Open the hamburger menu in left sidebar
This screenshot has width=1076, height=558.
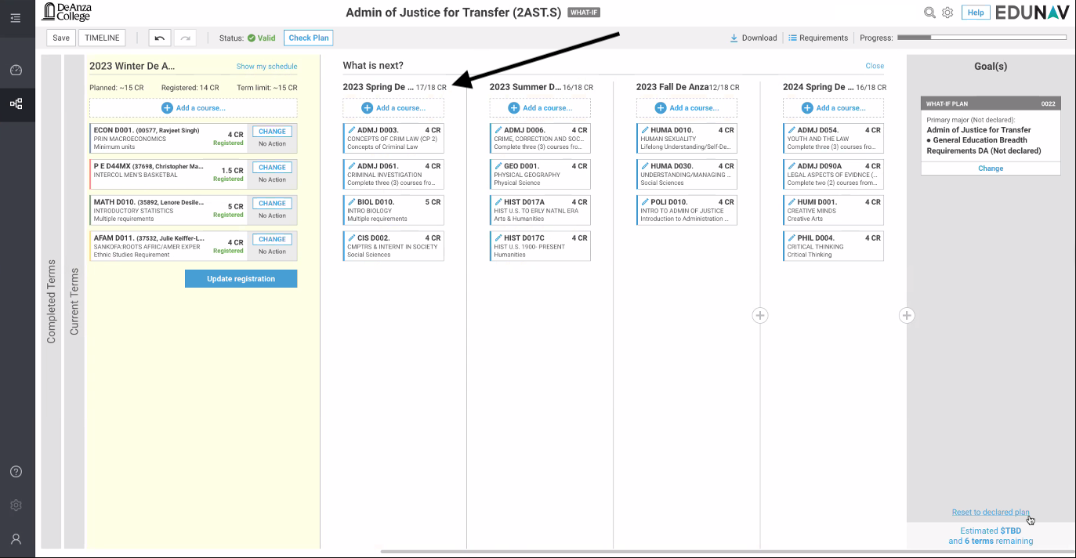tap(16, 16)
